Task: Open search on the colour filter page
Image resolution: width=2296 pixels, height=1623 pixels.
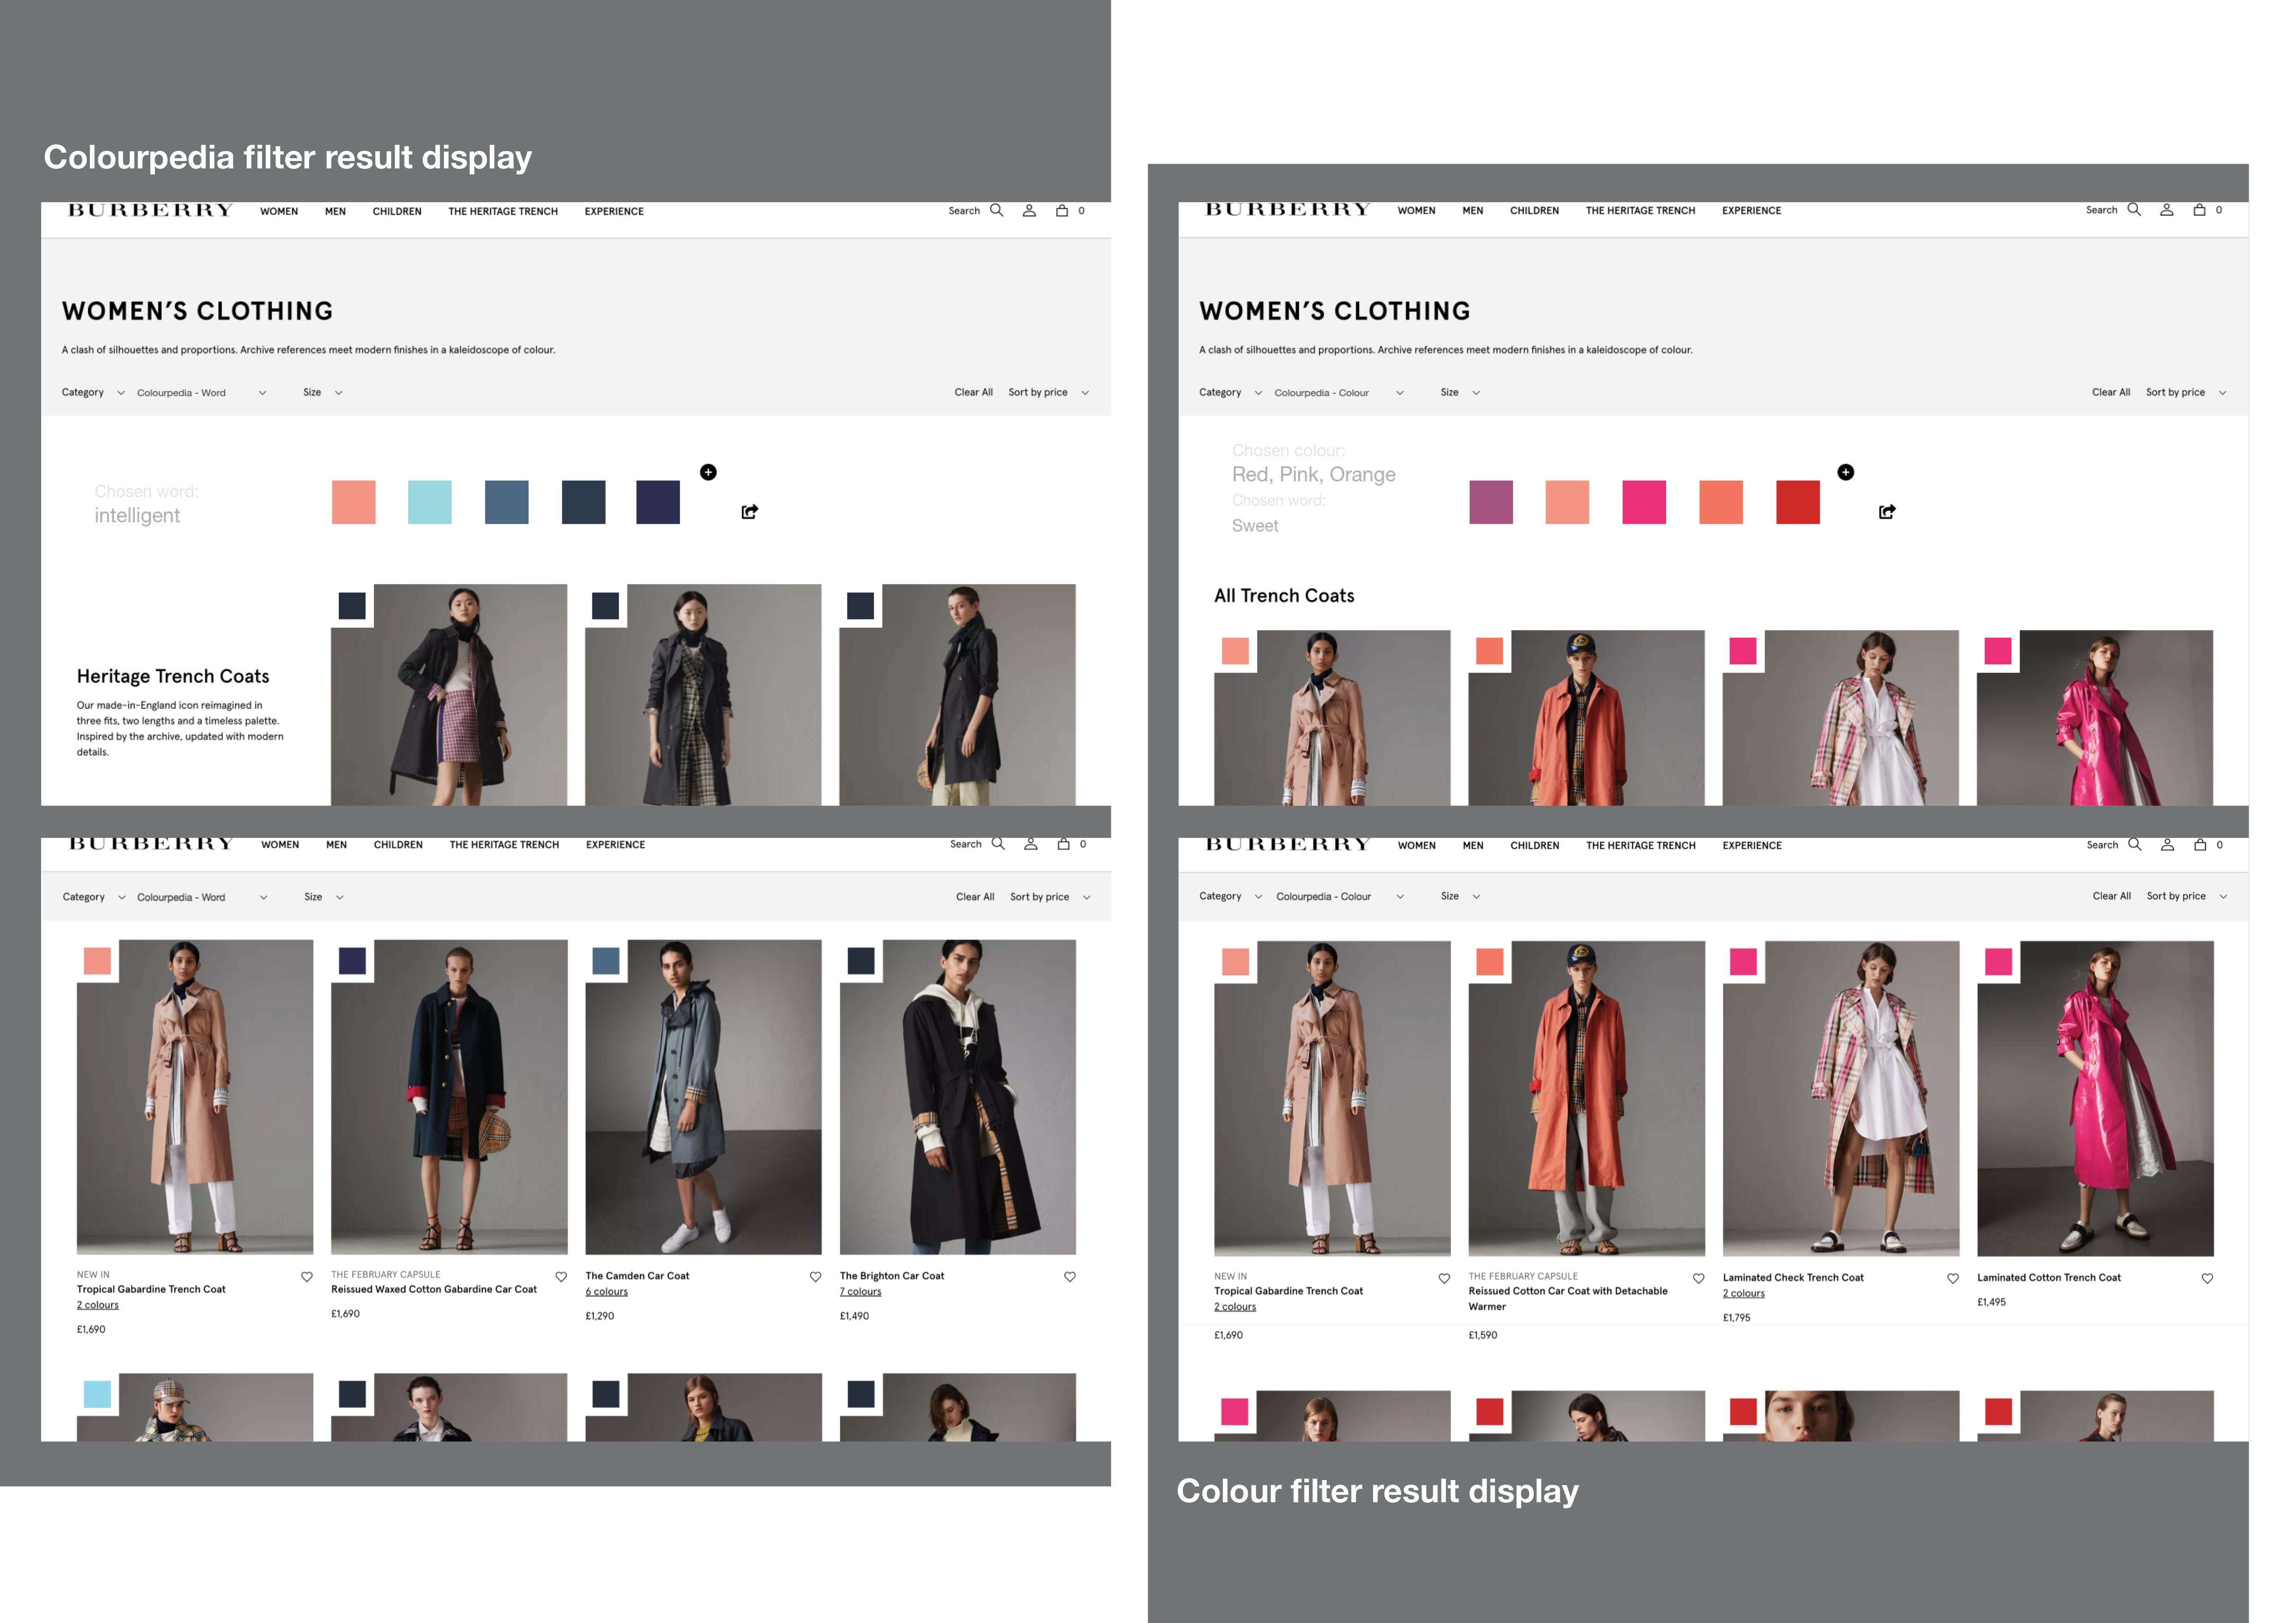Action: (x=2135, y=210)
